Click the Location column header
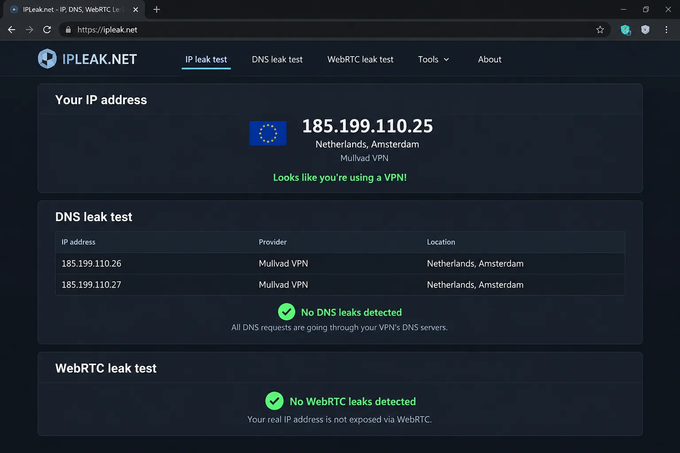The width and height of the screenshot is (680, 453). point(441,242)
